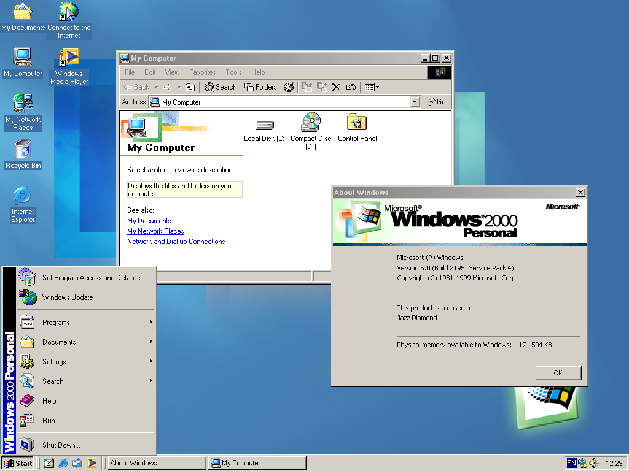Click the 12:29 system clock
The height and width of the screenshot is (471, 629).
614,464
